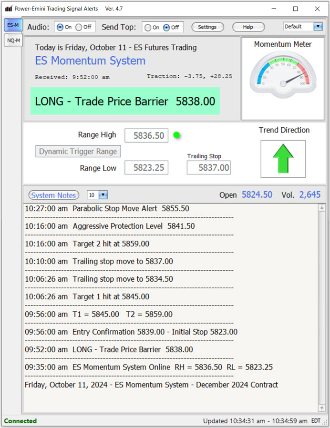
Task: Click the Range High value field 5836.50
Action: click(146, 136)
